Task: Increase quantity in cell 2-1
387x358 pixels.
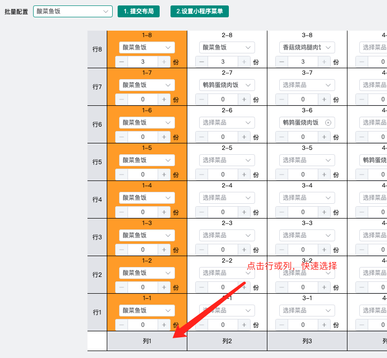Action: pyautogui.click(x=244, y=325)
